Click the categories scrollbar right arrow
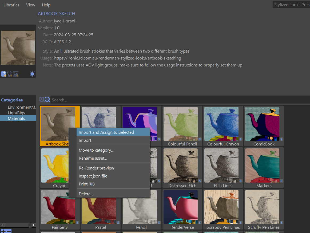Screen dimensions: 310x233 pyautogui.click(x=34, y=225)
